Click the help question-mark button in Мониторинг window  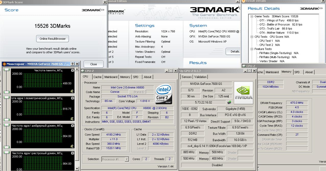72,64
